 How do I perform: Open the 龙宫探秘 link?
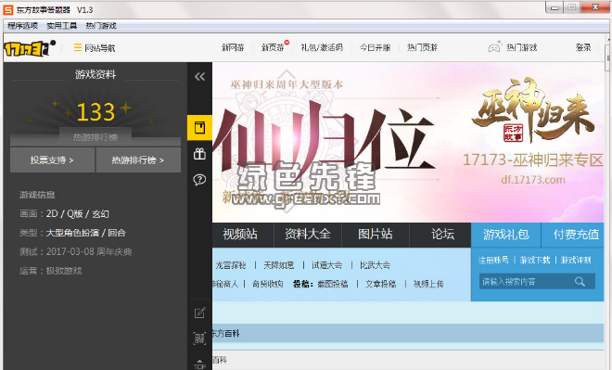point(230,265)
